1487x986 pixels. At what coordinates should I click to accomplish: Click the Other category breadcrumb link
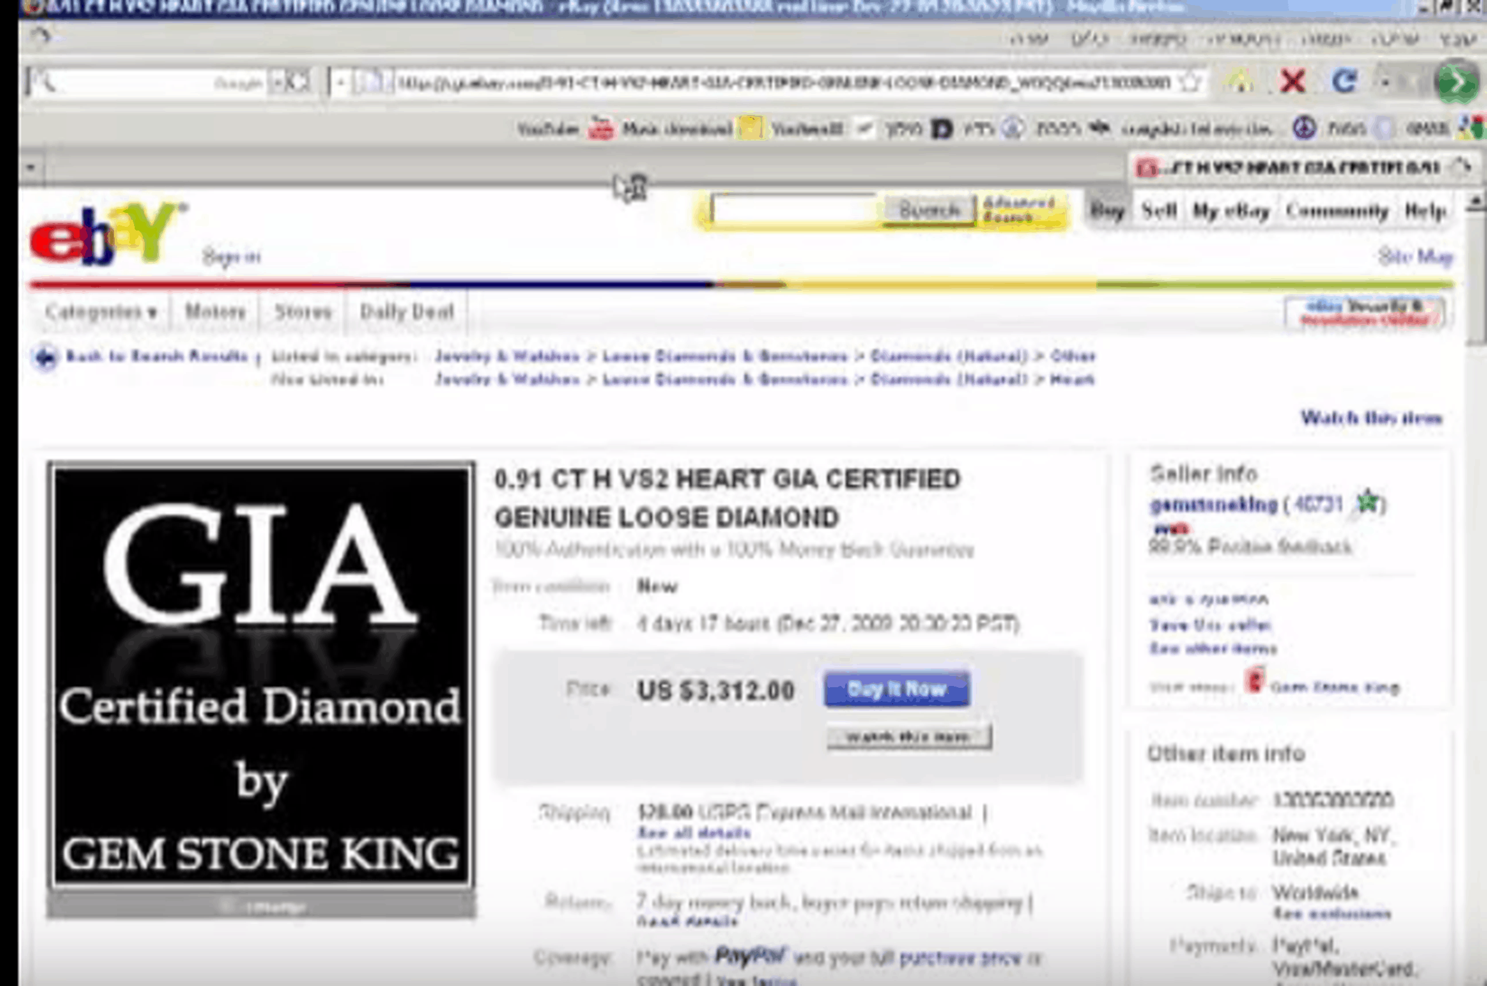[1072, 356]
